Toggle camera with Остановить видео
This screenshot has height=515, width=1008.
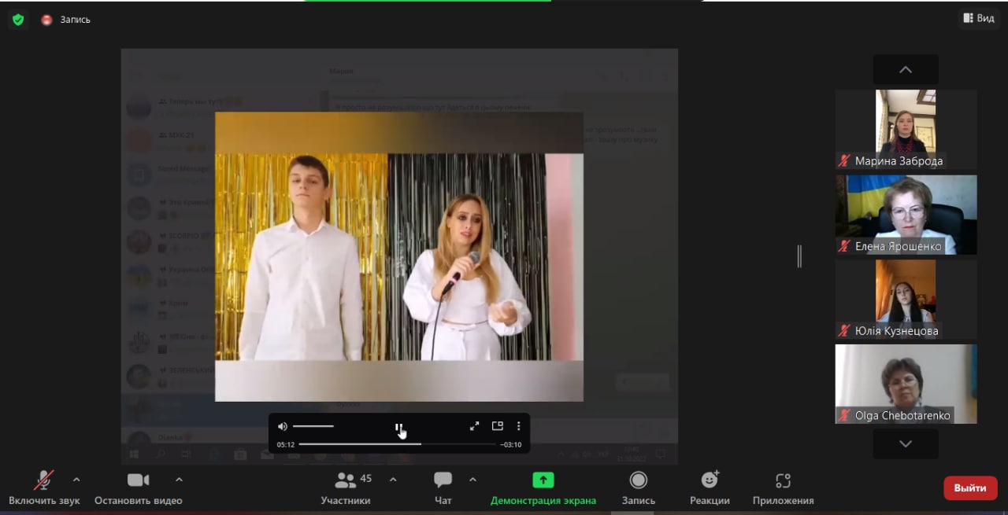point(138,480)
